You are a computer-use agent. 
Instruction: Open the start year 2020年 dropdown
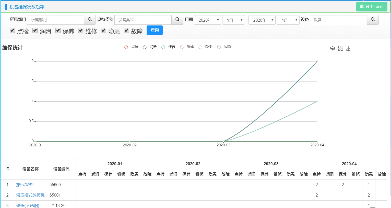pyautogui.click(x=207, y=20)
